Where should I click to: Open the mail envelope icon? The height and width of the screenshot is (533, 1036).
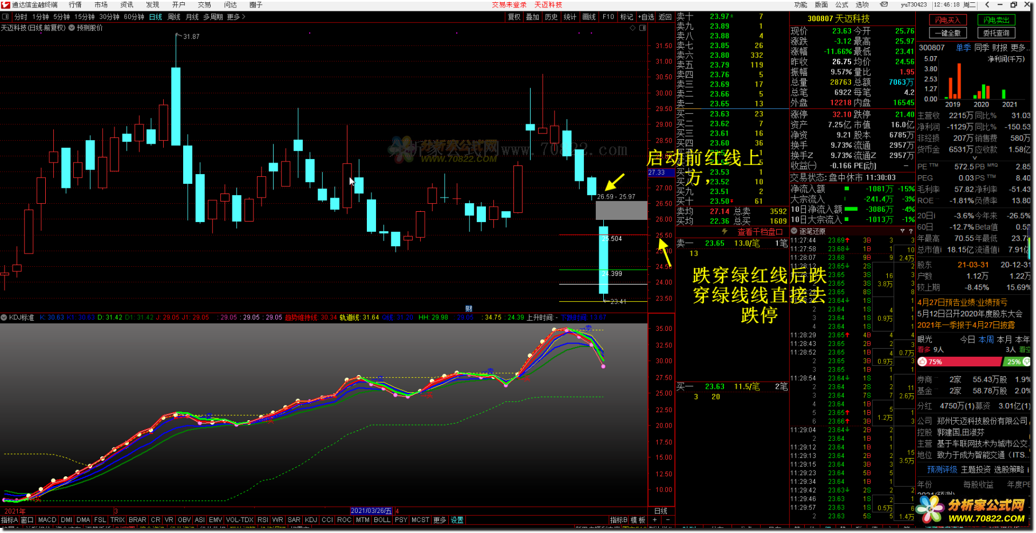(884, 5)
